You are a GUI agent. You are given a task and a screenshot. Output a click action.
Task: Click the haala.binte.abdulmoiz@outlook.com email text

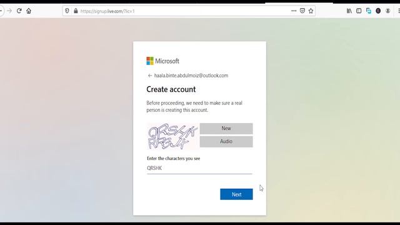point(191,76)
